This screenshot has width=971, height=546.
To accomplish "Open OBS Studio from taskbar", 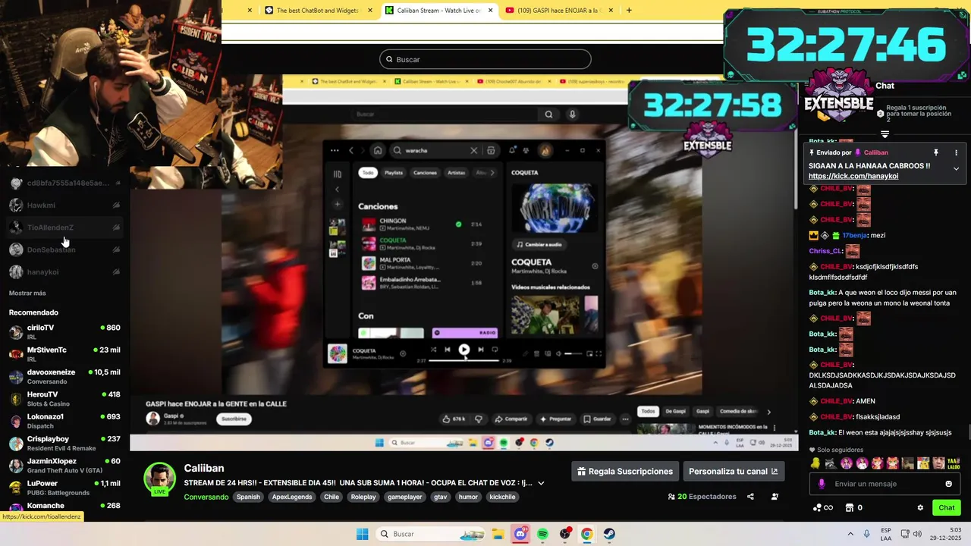I will pos(565,534).
